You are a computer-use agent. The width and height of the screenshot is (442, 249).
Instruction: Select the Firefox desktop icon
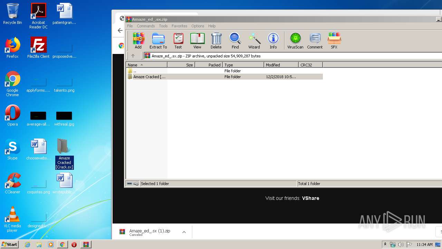12,48
